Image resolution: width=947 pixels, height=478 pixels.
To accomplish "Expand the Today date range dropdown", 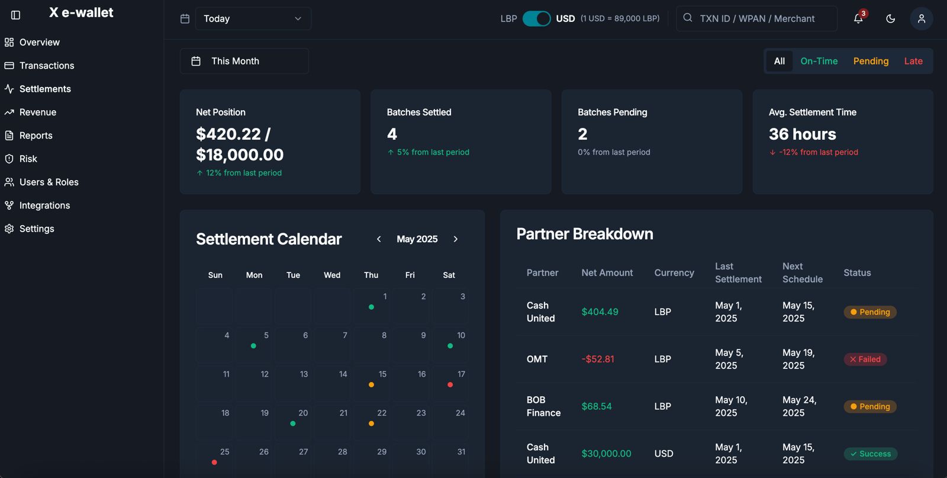I will (x=253, y=18).
